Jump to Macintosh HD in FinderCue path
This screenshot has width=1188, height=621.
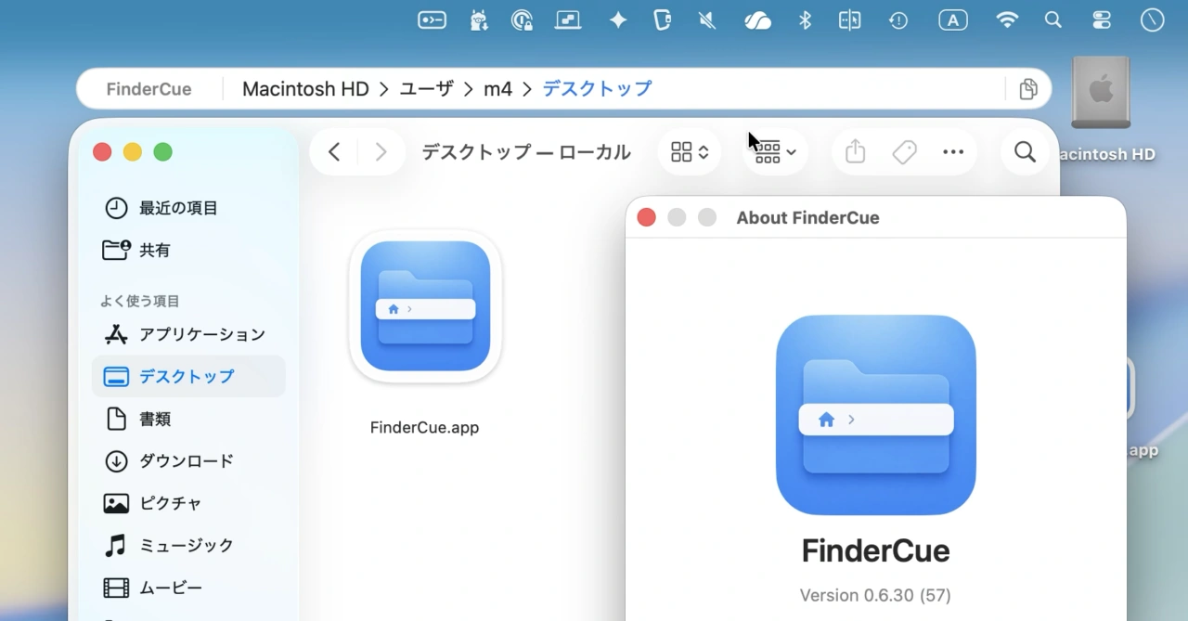(x=305, y=89)
